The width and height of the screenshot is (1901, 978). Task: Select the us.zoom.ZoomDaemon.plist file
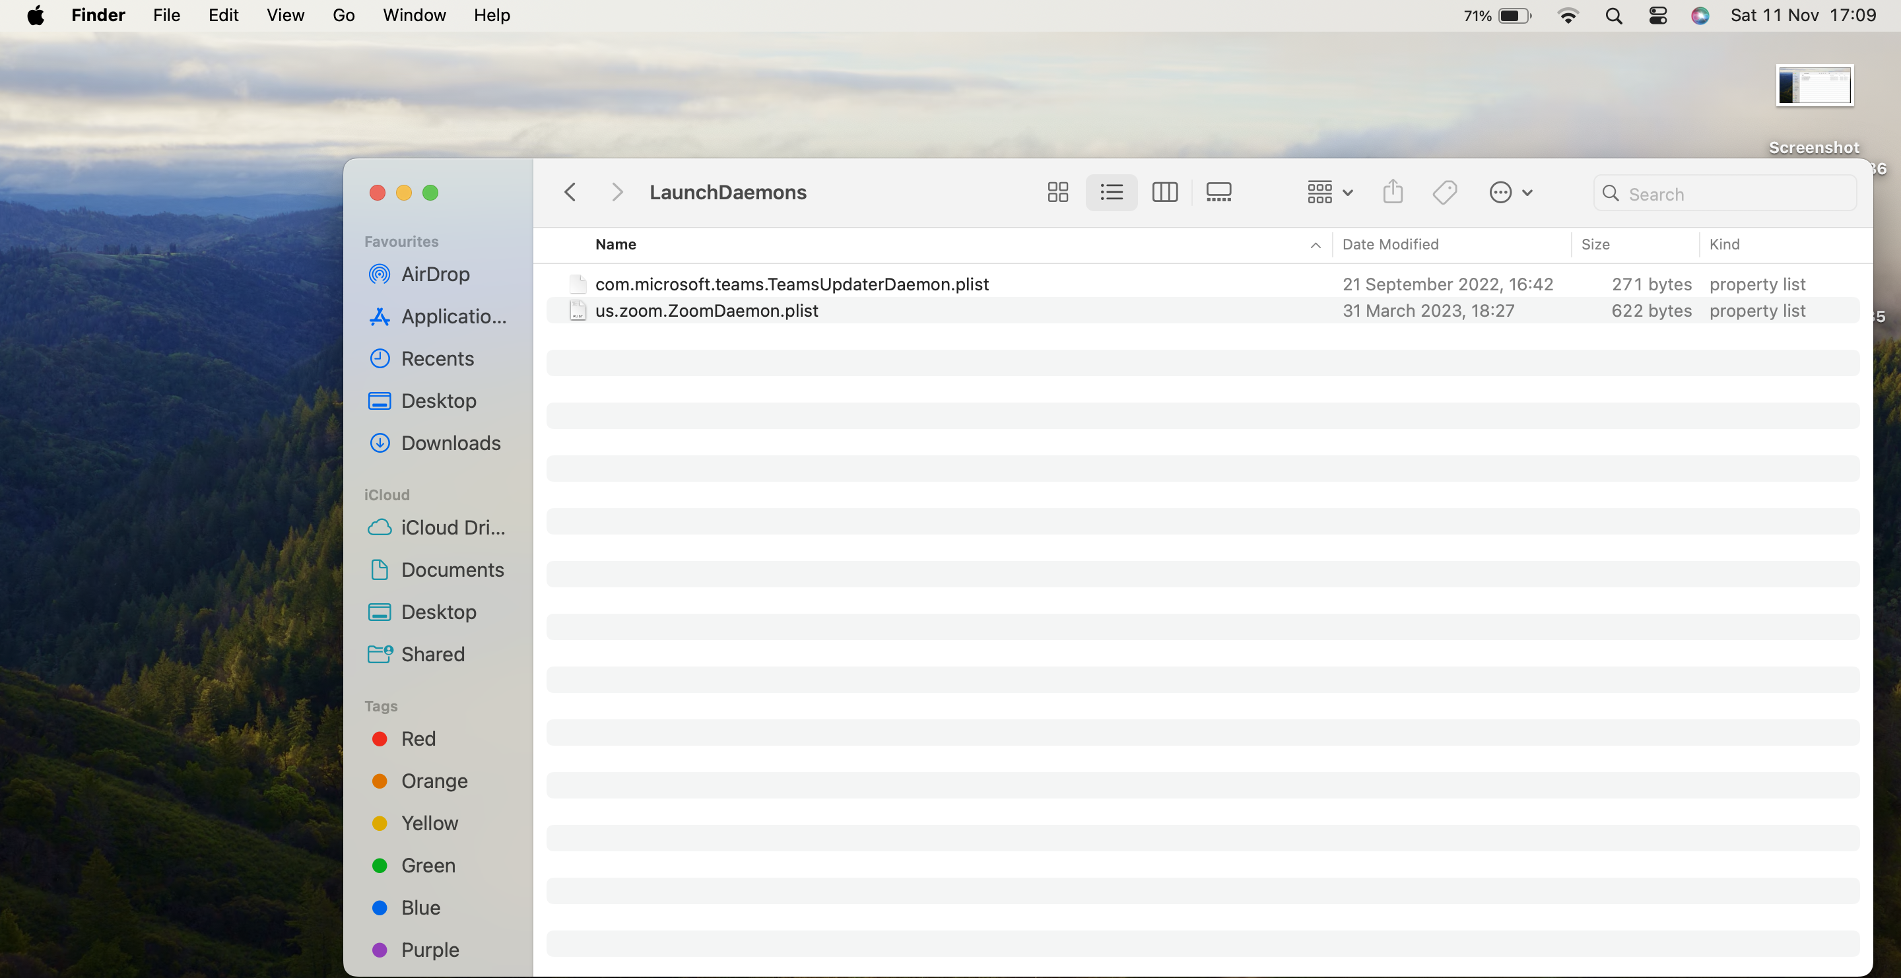pos(706,311)
